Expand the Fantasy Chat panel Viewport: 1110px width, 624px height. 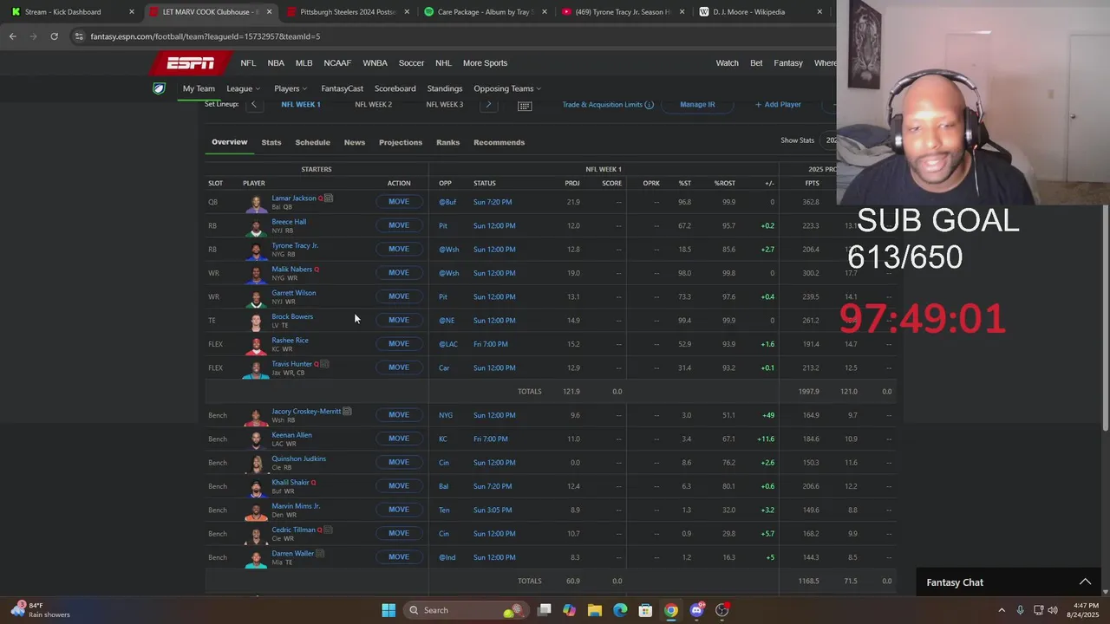point(1085,582)
